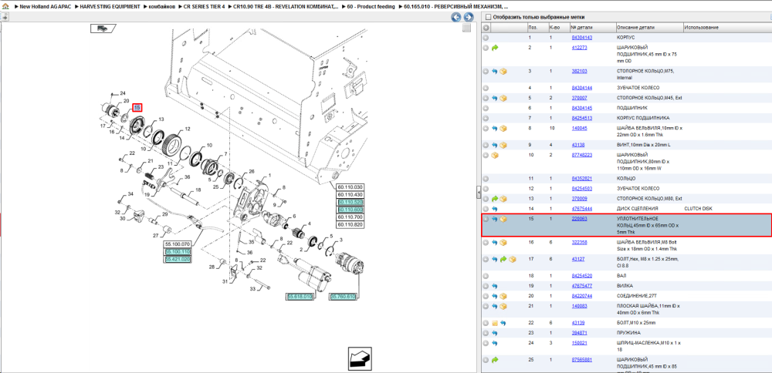Open part number 84254520 link

pos(581,276)
